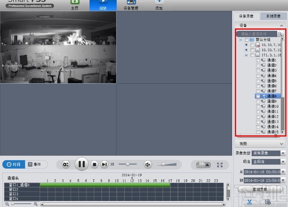288x207 pixels.
Task: Check the 通道10 checkbox
Action: 258,106
